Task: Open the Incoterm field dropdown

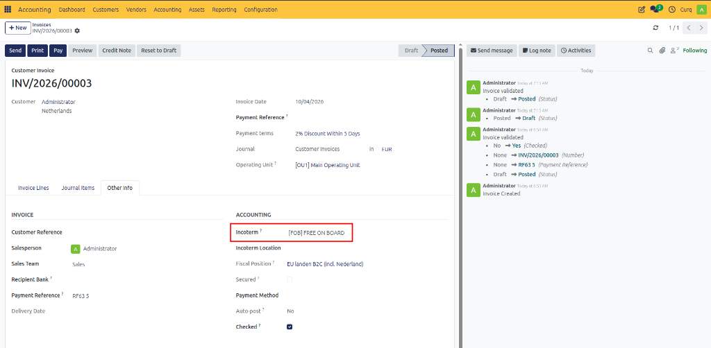Action: (x=317, y=233)
